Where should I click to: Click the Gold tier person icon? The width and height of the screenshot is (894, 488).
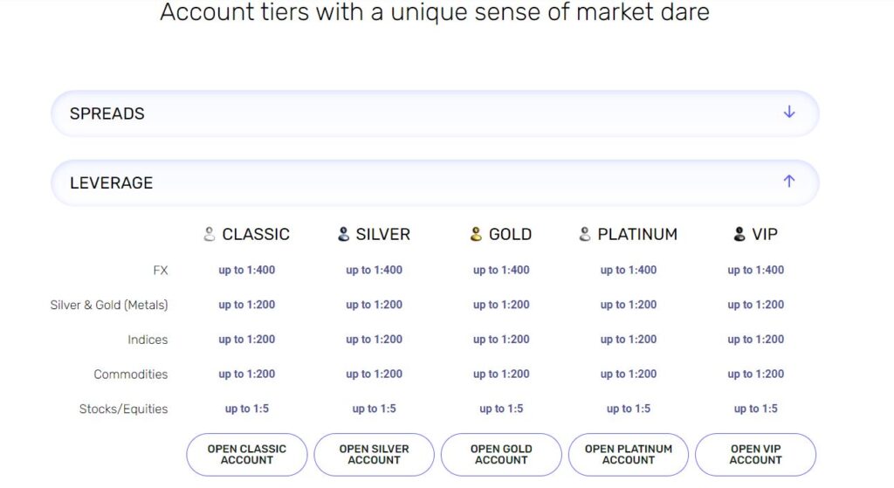(476, 234)
